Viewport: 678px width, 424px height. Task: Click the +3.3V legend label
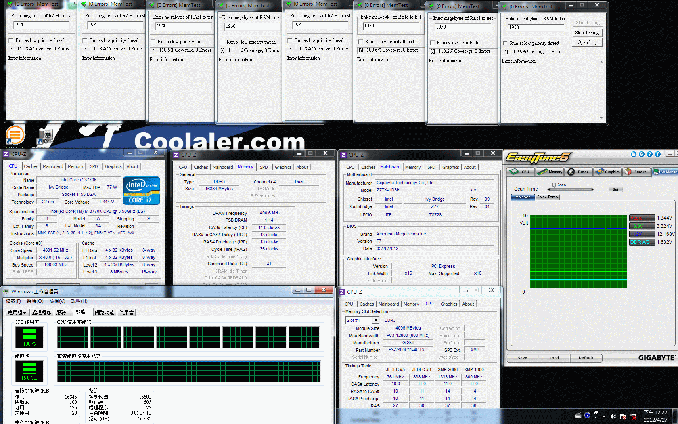tap(642, 226)
